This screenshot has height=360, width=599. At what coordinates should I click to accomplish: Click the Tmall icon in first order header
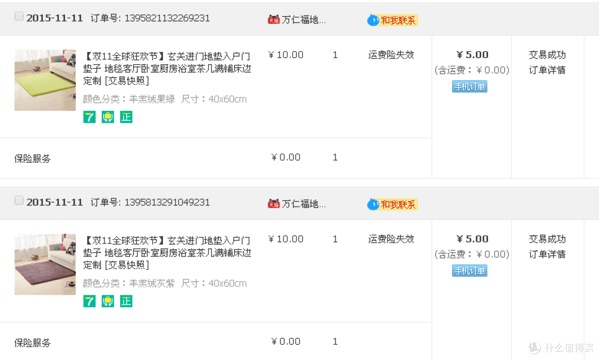[x=273, y=19]
